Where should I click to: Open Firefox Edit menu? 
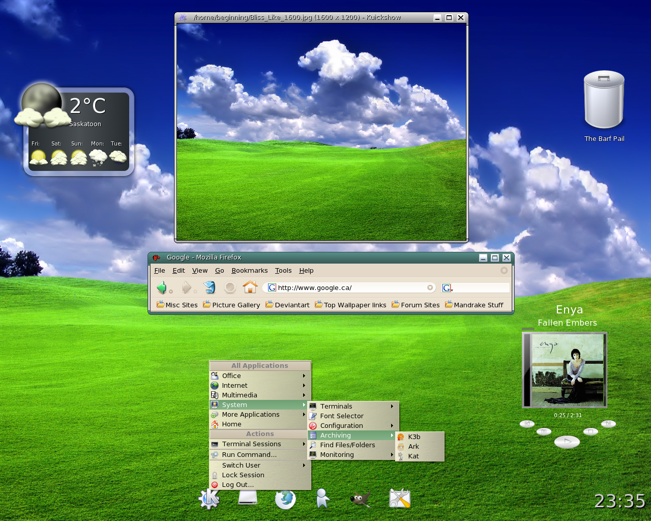(x=179, y=271)
